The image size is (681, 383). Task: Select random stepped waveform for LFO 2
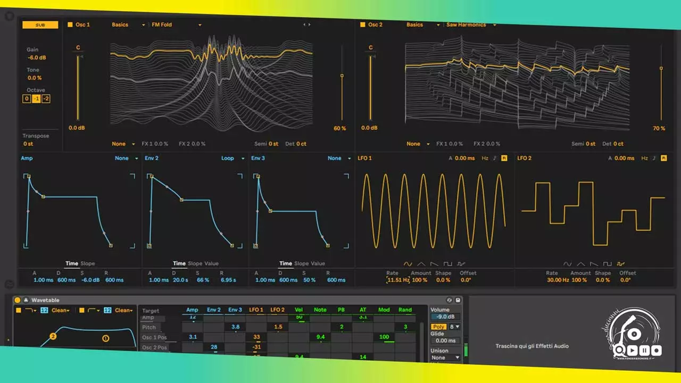coord(621,264)
